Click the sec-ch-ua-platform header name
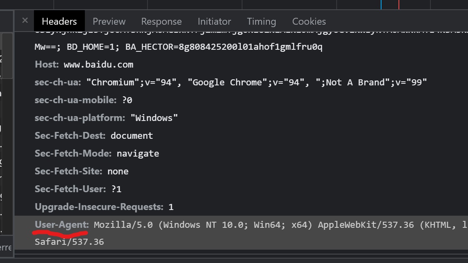This screenshot has height=263, width=468. (x=80, y=118)
